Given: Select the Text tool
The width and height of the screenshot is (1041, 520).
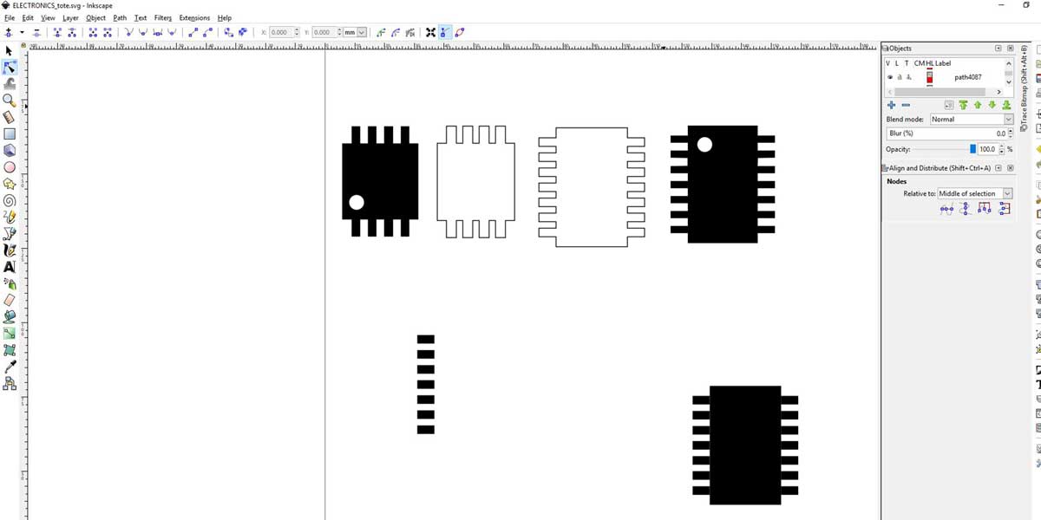Looking at the screenshot, I should 10,267.
